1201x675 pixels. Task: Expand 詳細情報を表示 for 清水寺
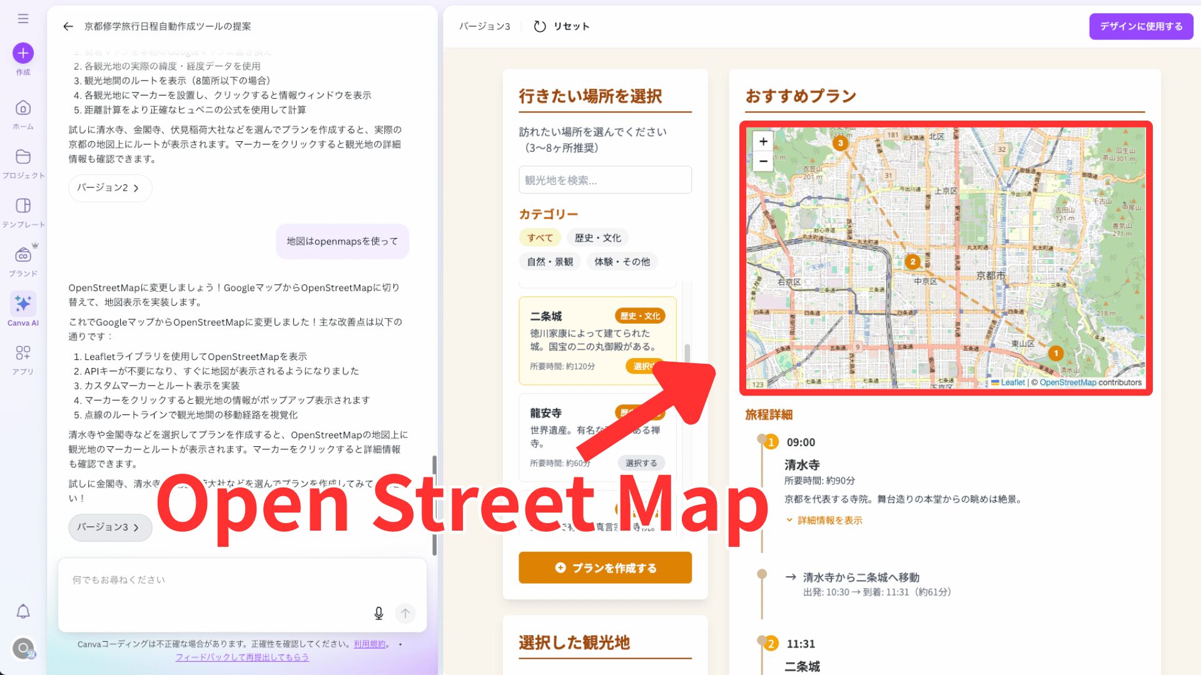point(824,520)
